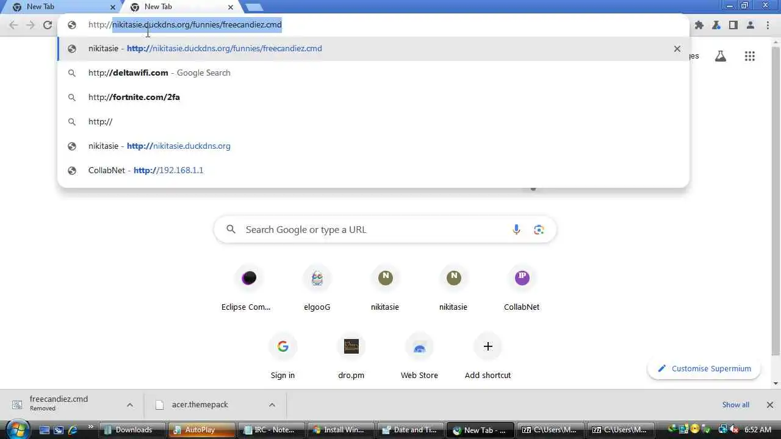Open the Web Store shortcut
This screenshot has height=439, width=781.
[419, 357]
